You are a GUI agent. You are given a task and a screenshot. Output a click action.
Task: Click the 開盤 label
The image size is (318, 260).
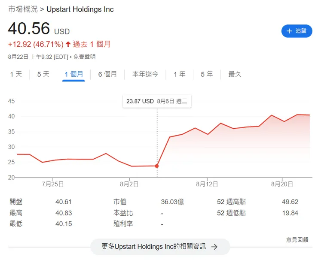16,202
